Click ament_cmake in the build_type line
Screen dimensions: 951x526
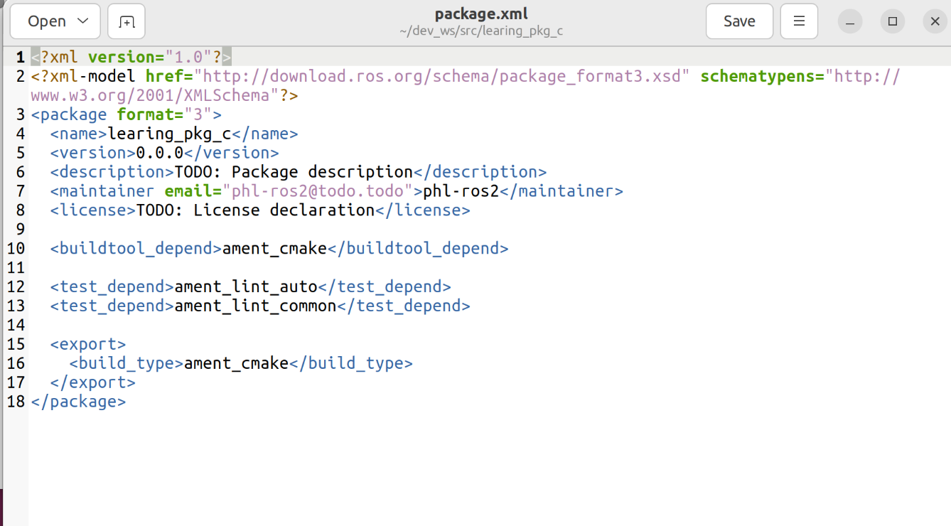tap(236, 364)
